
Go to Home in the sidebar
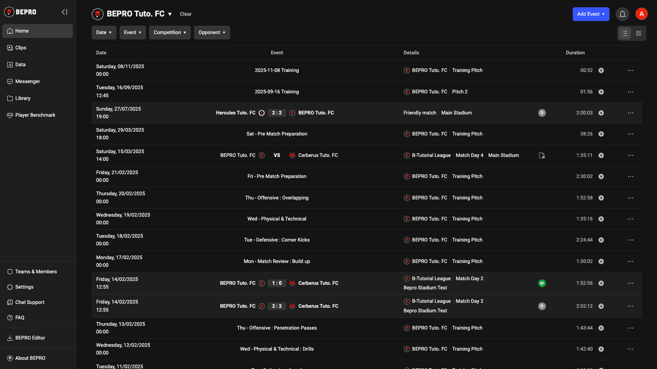(38, 31)
